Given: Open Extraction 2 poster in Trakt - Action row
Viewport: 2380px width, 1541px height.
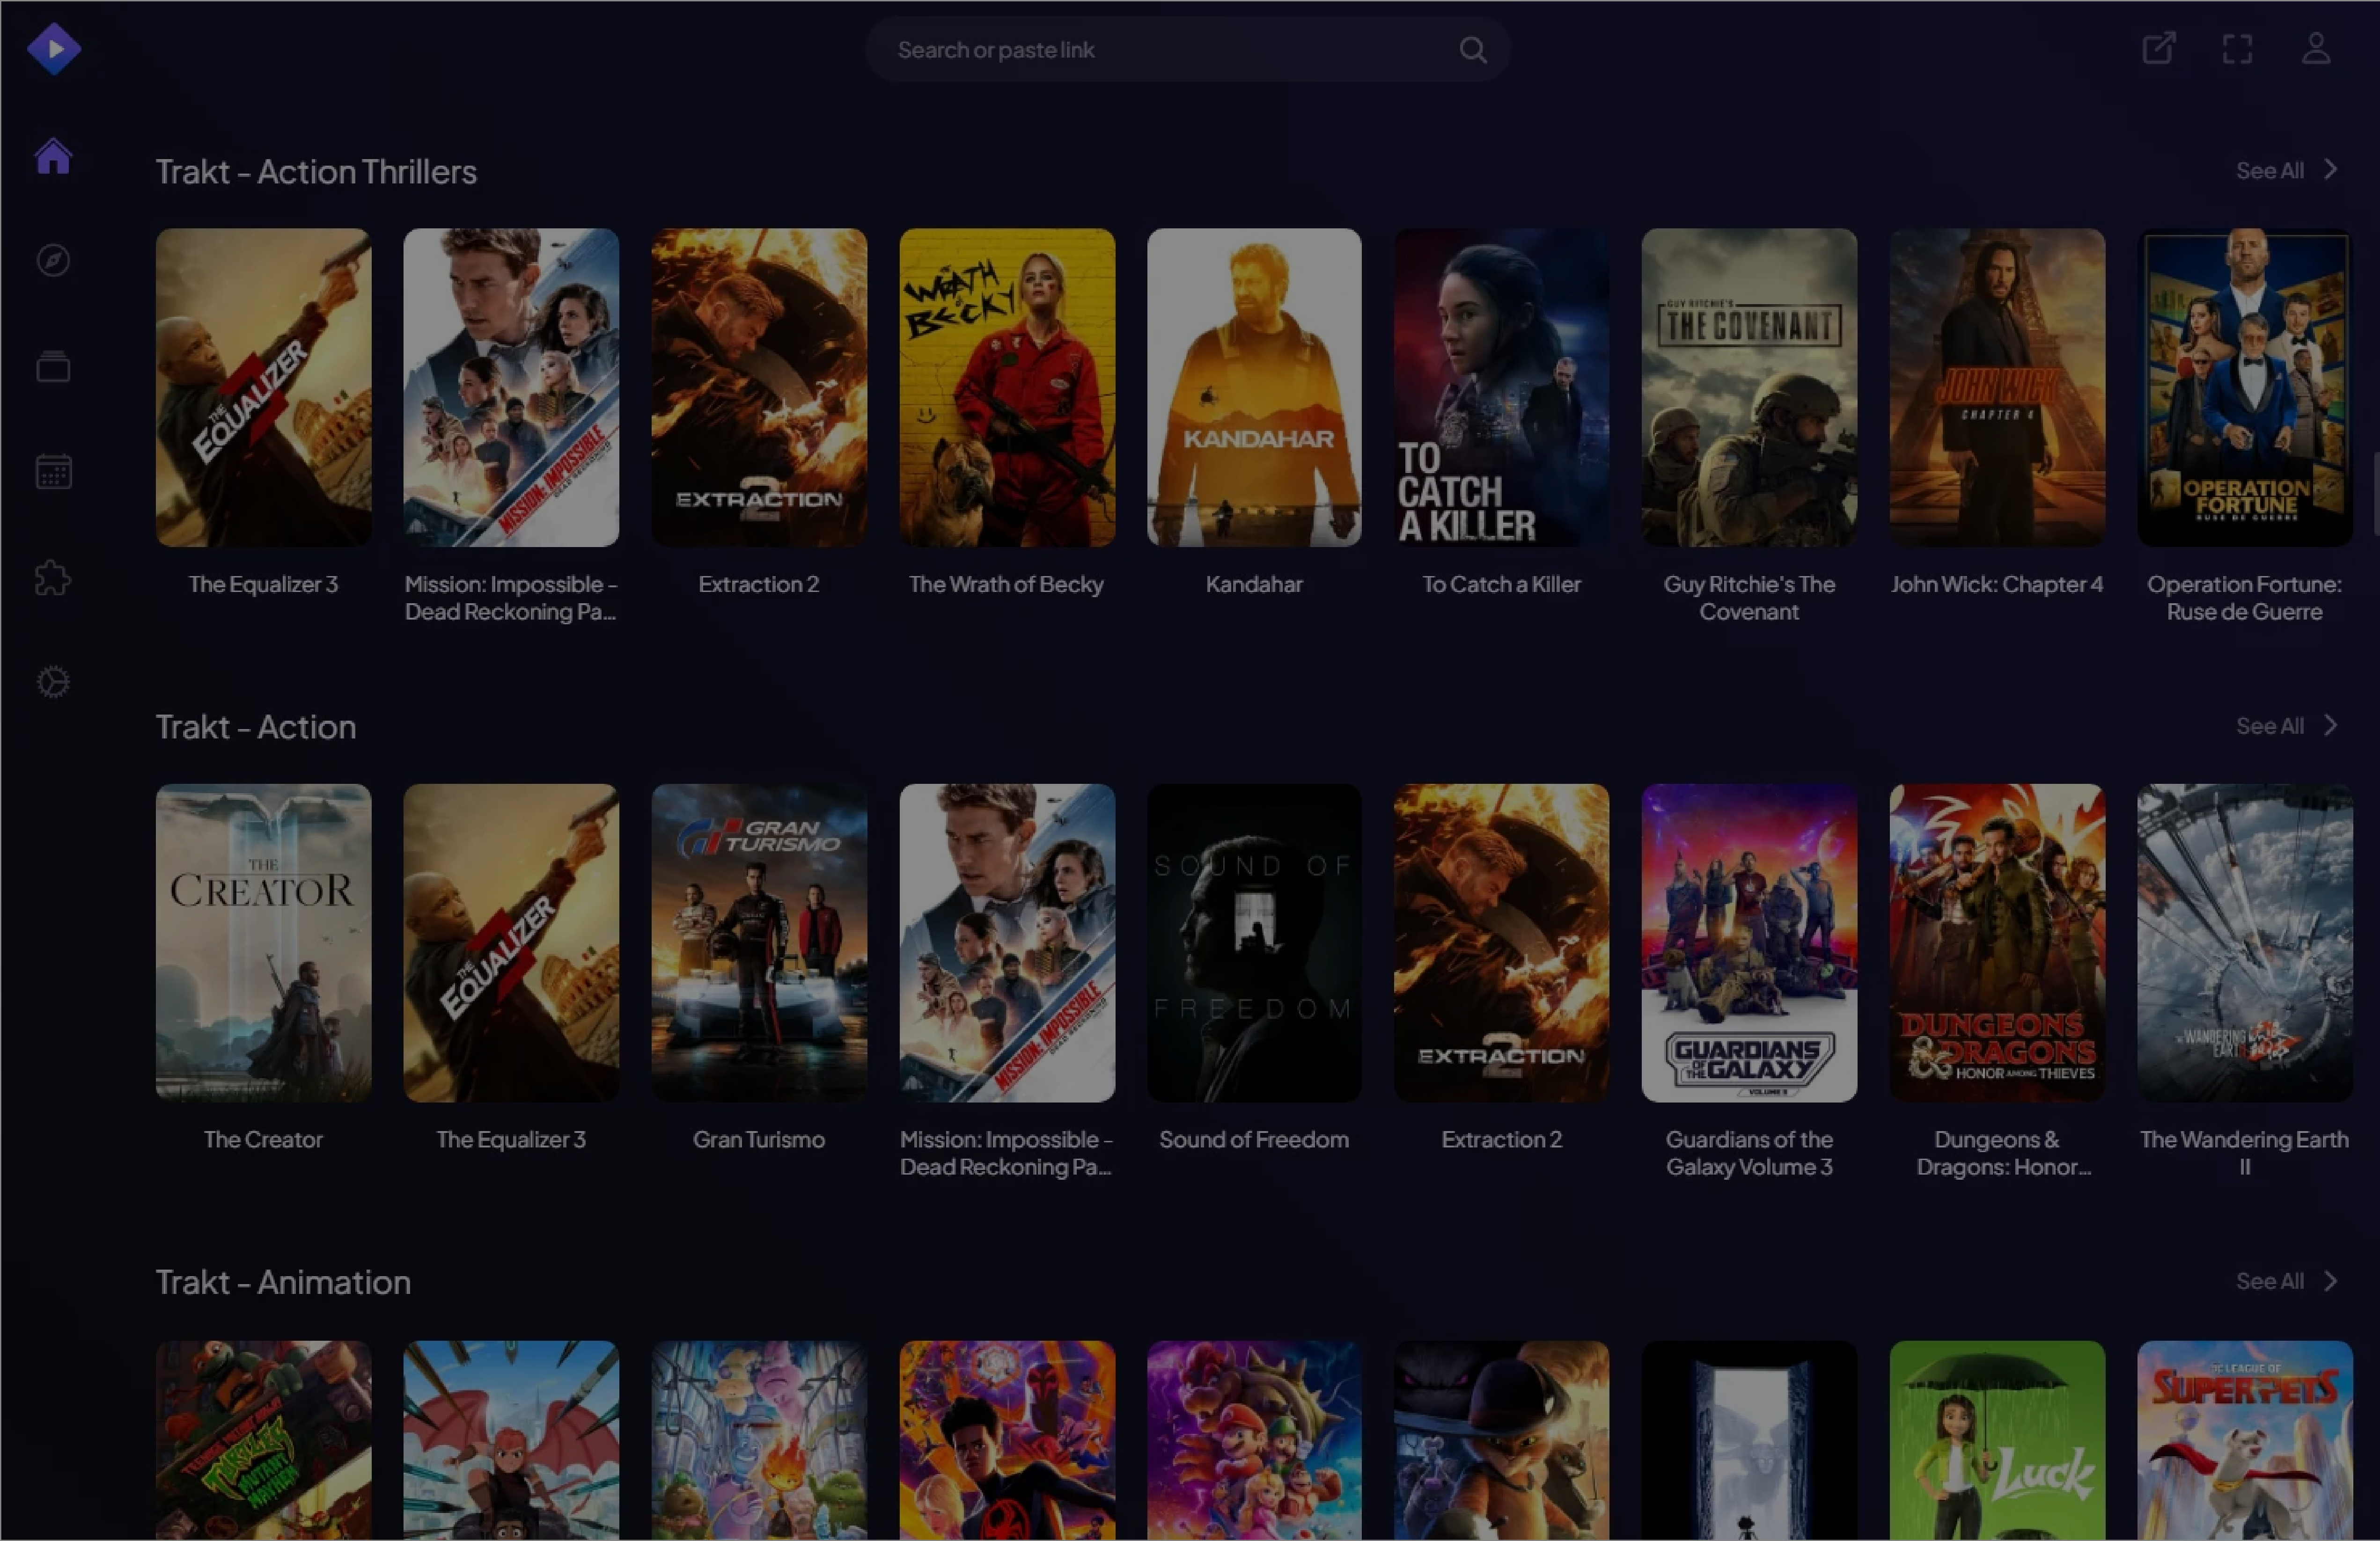Looking at the screenshot, I should 1502,943.
